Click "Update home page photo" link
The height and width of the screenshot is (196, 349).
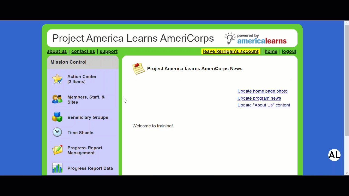point(262,91)
